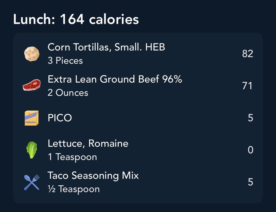
Task: Select the PICO food entry
Action: pyautogui.click(x=138, y=118)
